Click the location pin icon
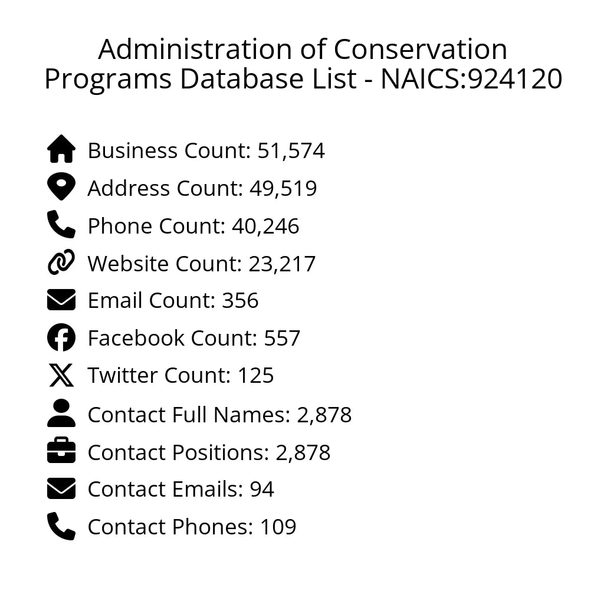 tap(61, 187)
